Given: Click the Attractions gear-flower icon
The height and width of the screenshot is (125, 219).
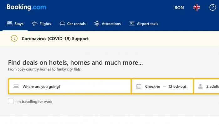Looking at the screenshot, I should (x=97, y=24).
